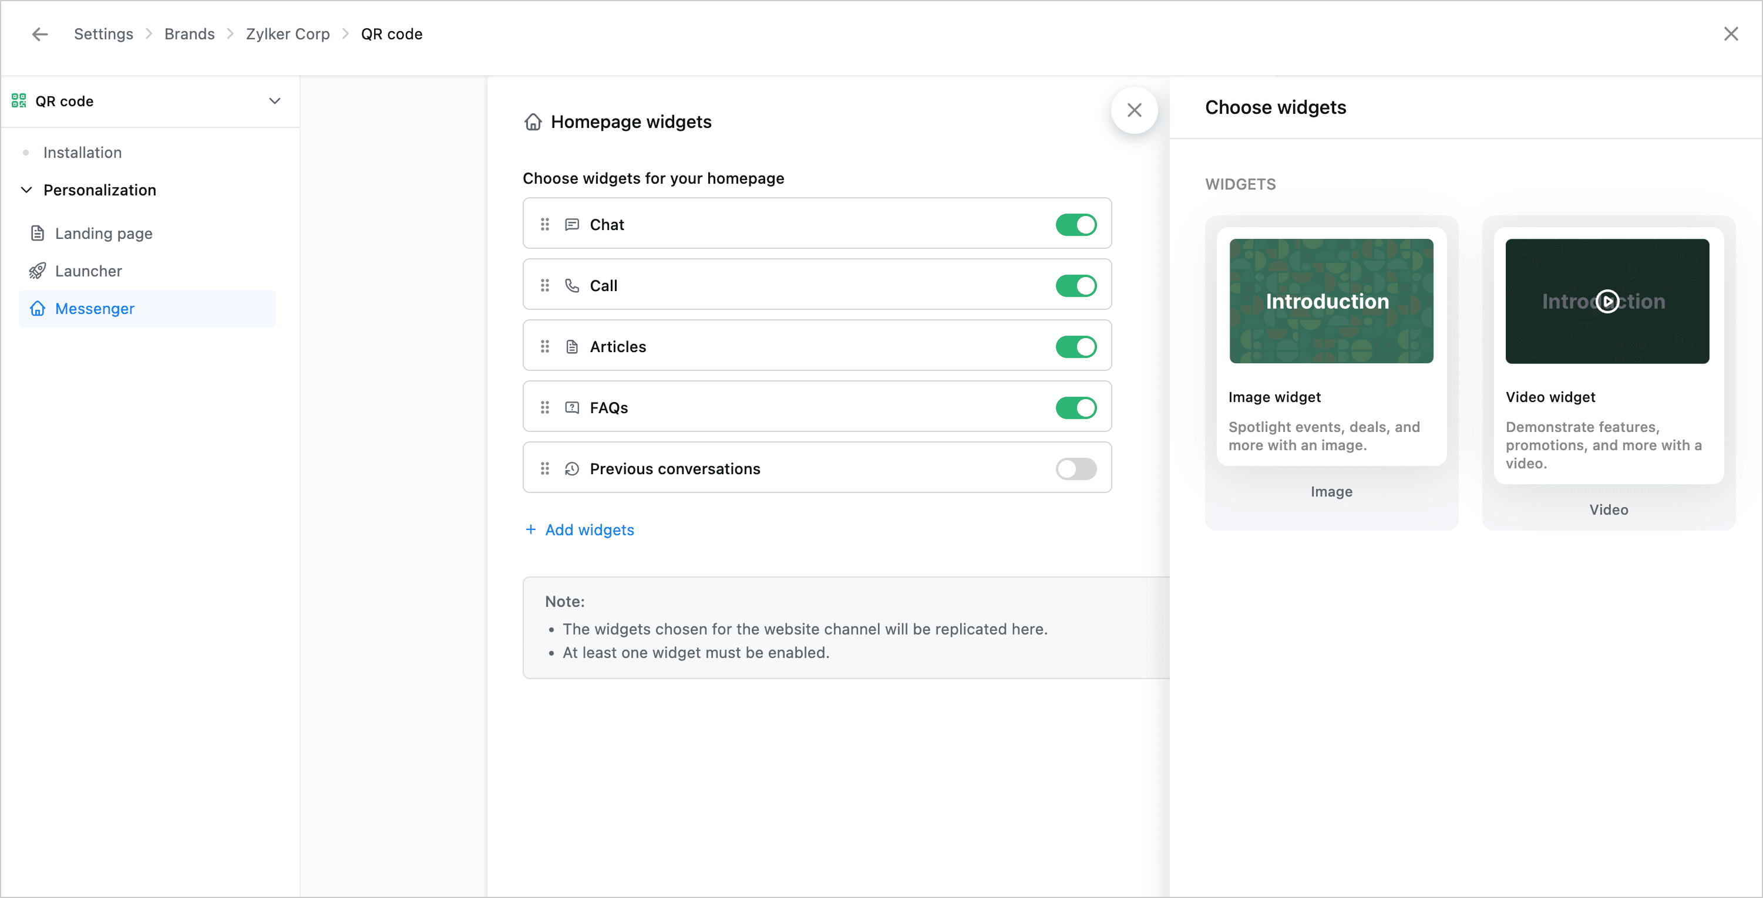Click the drag handle beside Chat
Screen dimensions: 1763x898
pos(545,224)
